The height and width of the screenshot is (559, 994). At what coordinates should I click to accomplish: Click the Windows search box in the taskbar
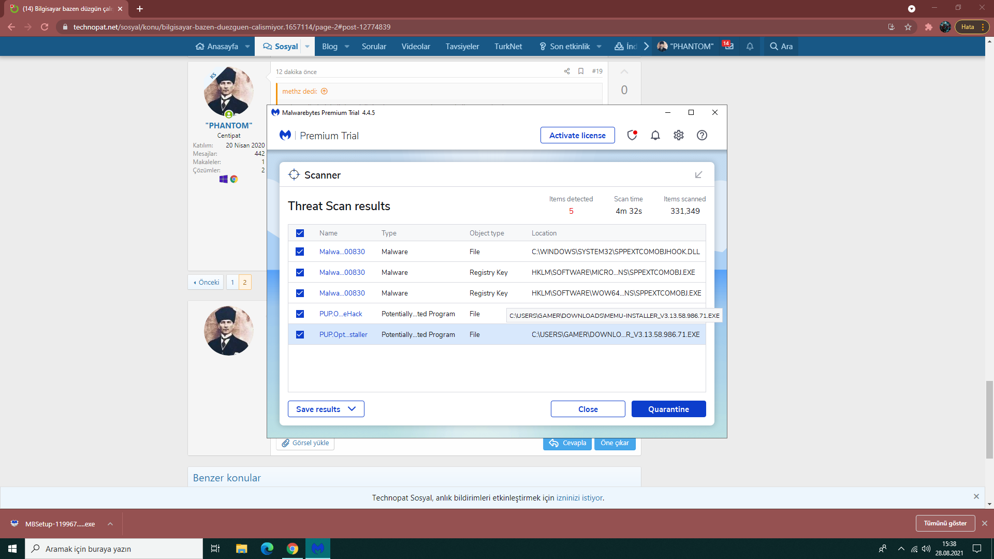click(114, 549)
